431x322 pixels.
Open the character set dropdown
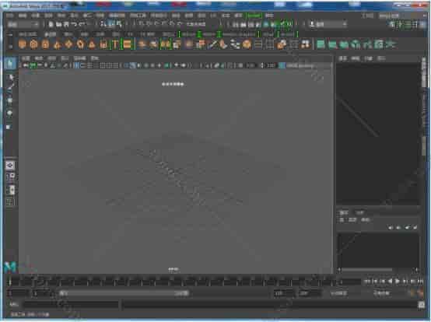[x=382, y=293]
